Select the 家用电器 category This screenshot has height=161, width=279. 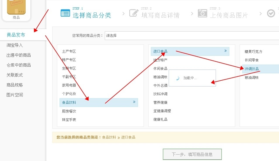click(x=69, y=85)
